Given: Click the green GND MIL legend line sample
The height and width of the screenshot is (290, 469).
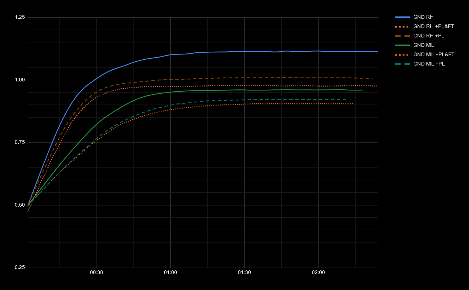Looking at the screenshot, I should coord(402,45).
